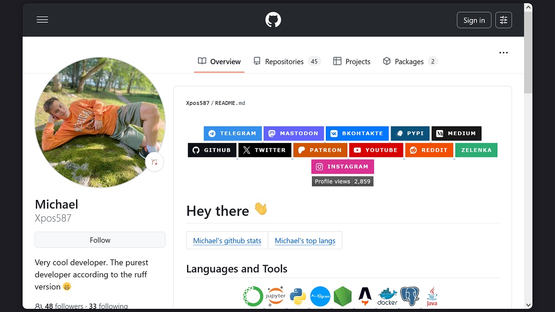Click the Profile views counter badge
Screen dimensions: 555x312
click(x=343, y=181)
